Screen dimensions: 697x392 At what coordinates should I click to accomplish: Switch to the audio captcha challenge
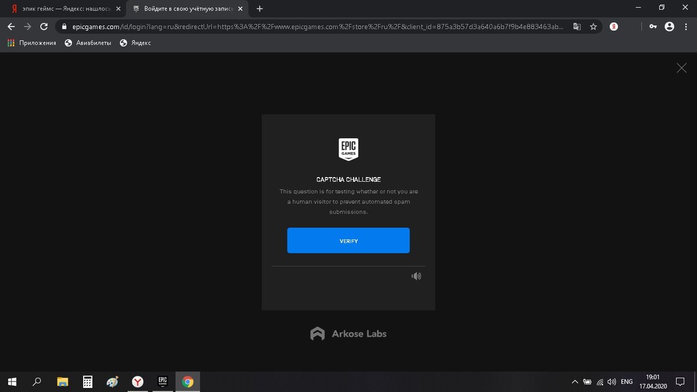coord(416,276)
